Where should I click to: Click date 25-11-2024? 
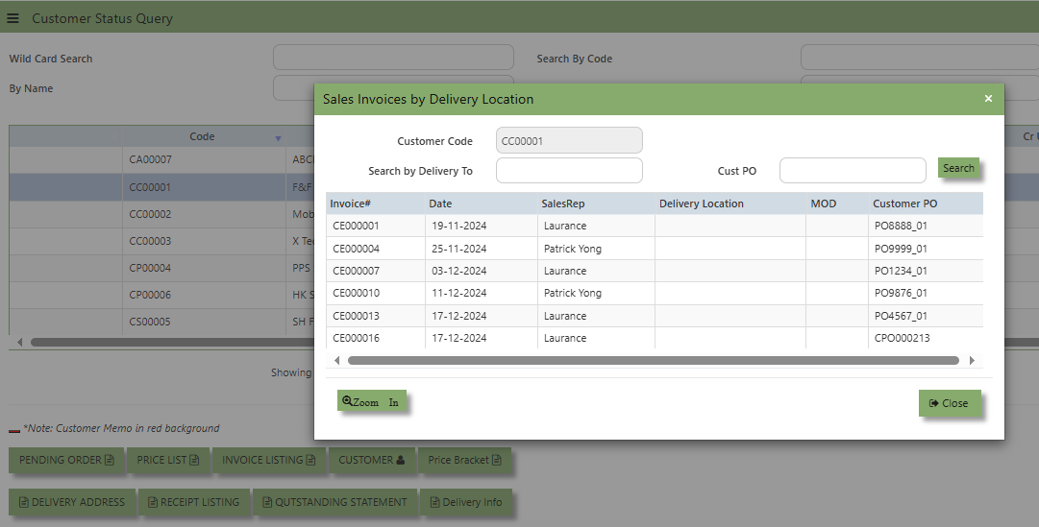click(459, 249)
